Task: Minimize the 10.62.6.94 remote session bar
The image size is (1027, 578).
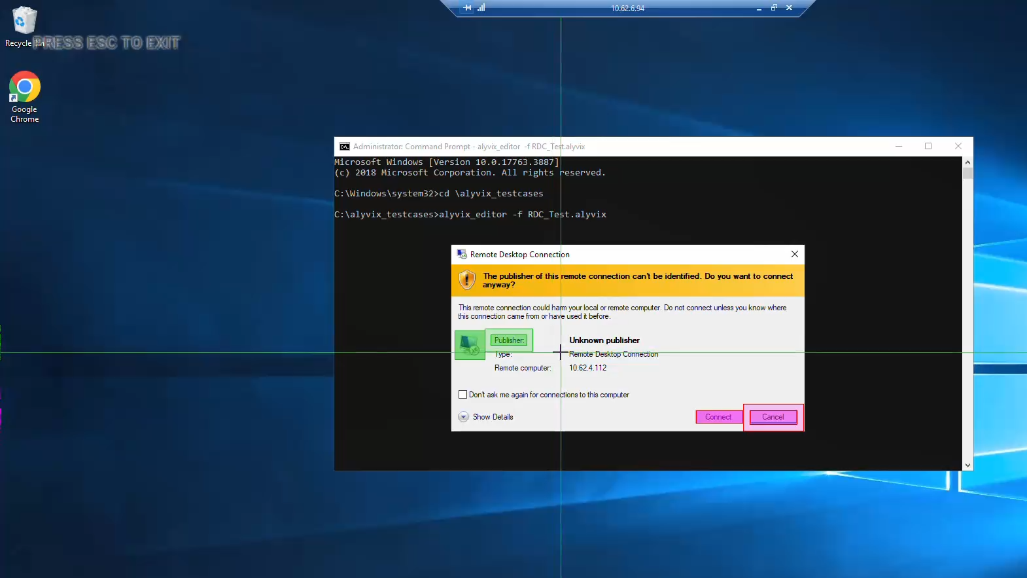Action: [759, 9]
